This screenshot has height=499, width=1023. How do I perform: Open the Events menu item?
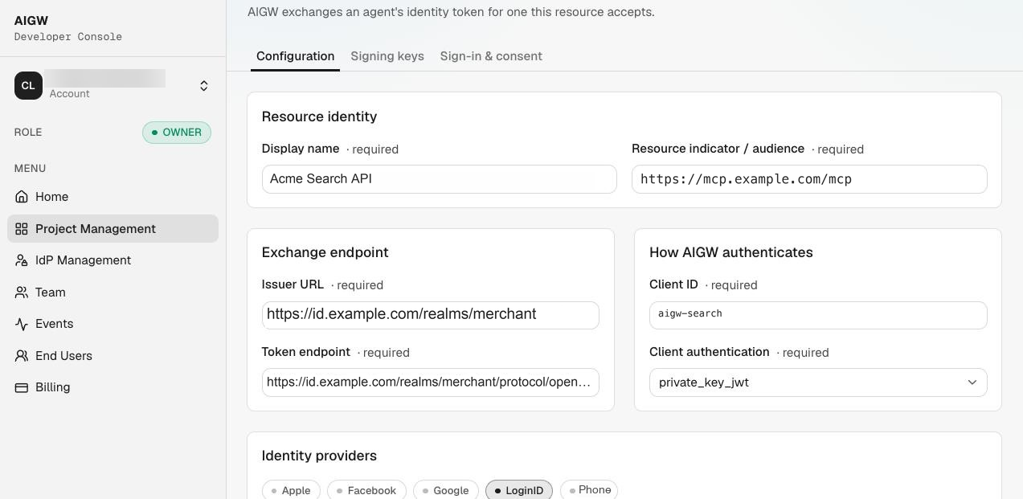[113, 324]
